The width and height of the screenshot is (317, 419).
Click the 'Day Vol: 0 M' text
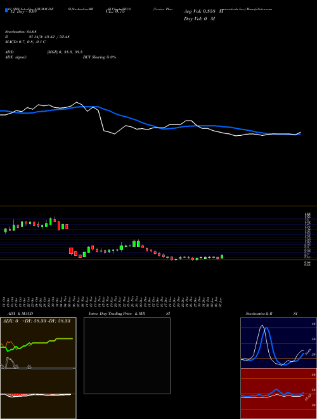coord(199,18)
